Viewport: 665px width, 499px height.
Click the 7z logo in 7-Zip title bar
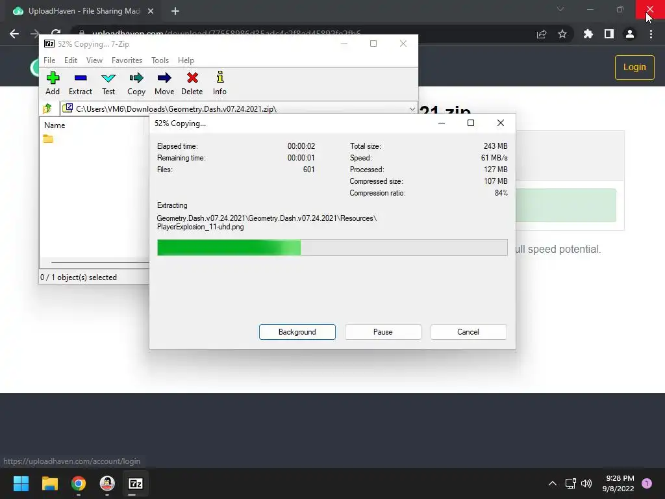49,44
